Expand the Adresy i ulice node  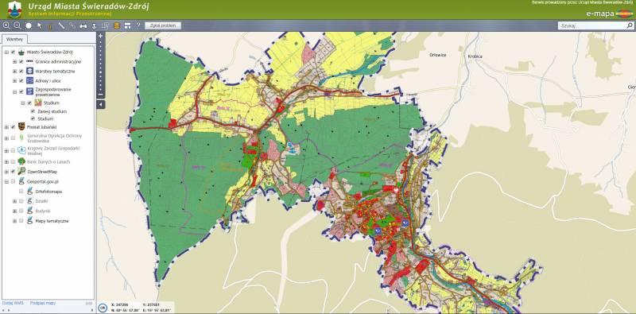click(14, 81)
